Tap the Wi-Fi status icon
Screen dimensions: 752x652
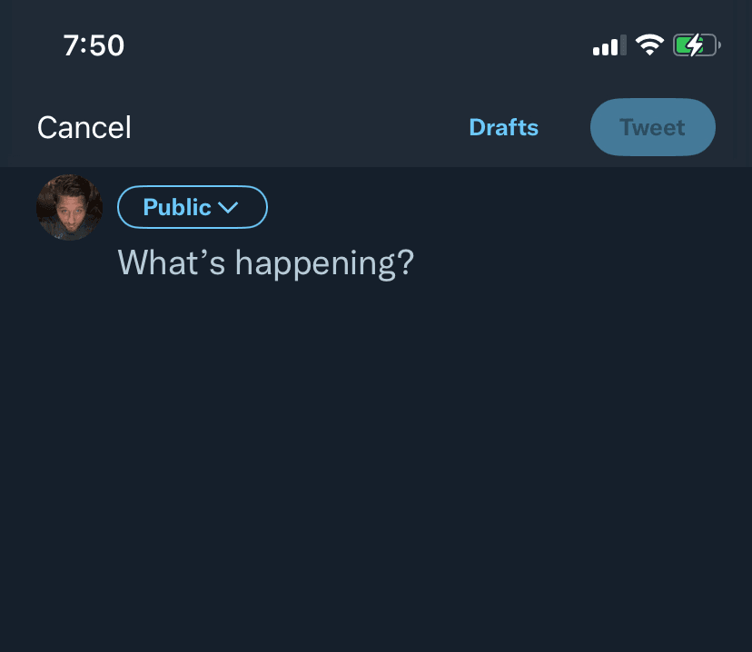click(x=649, y=44)
